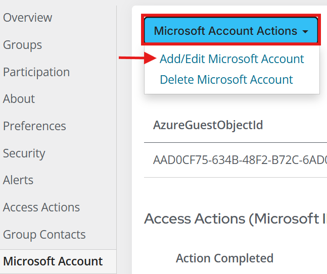
Task: Switch to Participation section
Action: 36,72
